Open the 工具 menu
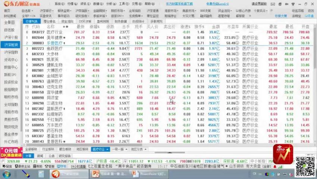 pos(124,4)
